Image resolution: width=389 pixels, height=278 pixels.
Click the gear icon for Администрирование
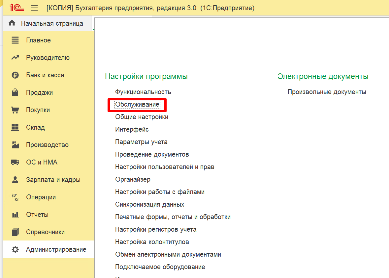(15, 249)
